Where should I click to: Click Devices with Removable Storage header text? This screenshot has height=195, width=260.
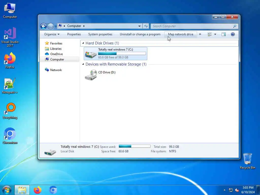116,64
